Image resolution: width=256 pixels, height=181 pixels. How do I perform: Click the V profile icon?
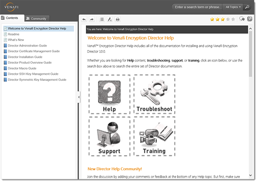250,19
